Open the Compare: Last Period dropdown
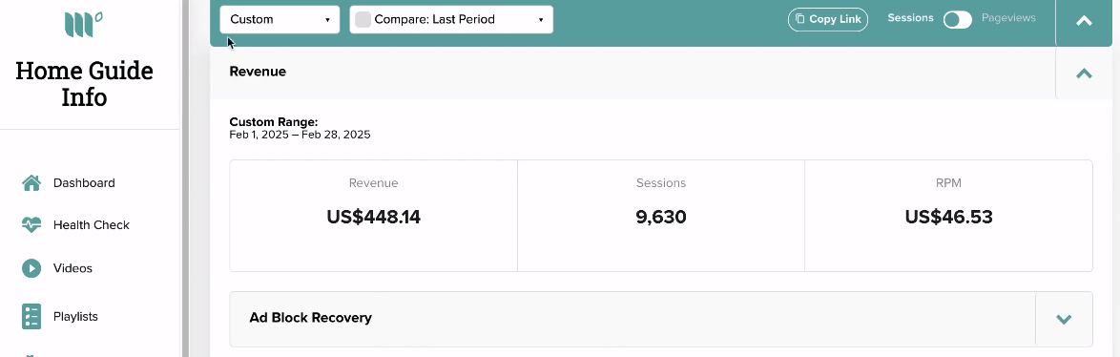Image resolution: width=1120 pixels, height=357 pixels. point(451,19)
